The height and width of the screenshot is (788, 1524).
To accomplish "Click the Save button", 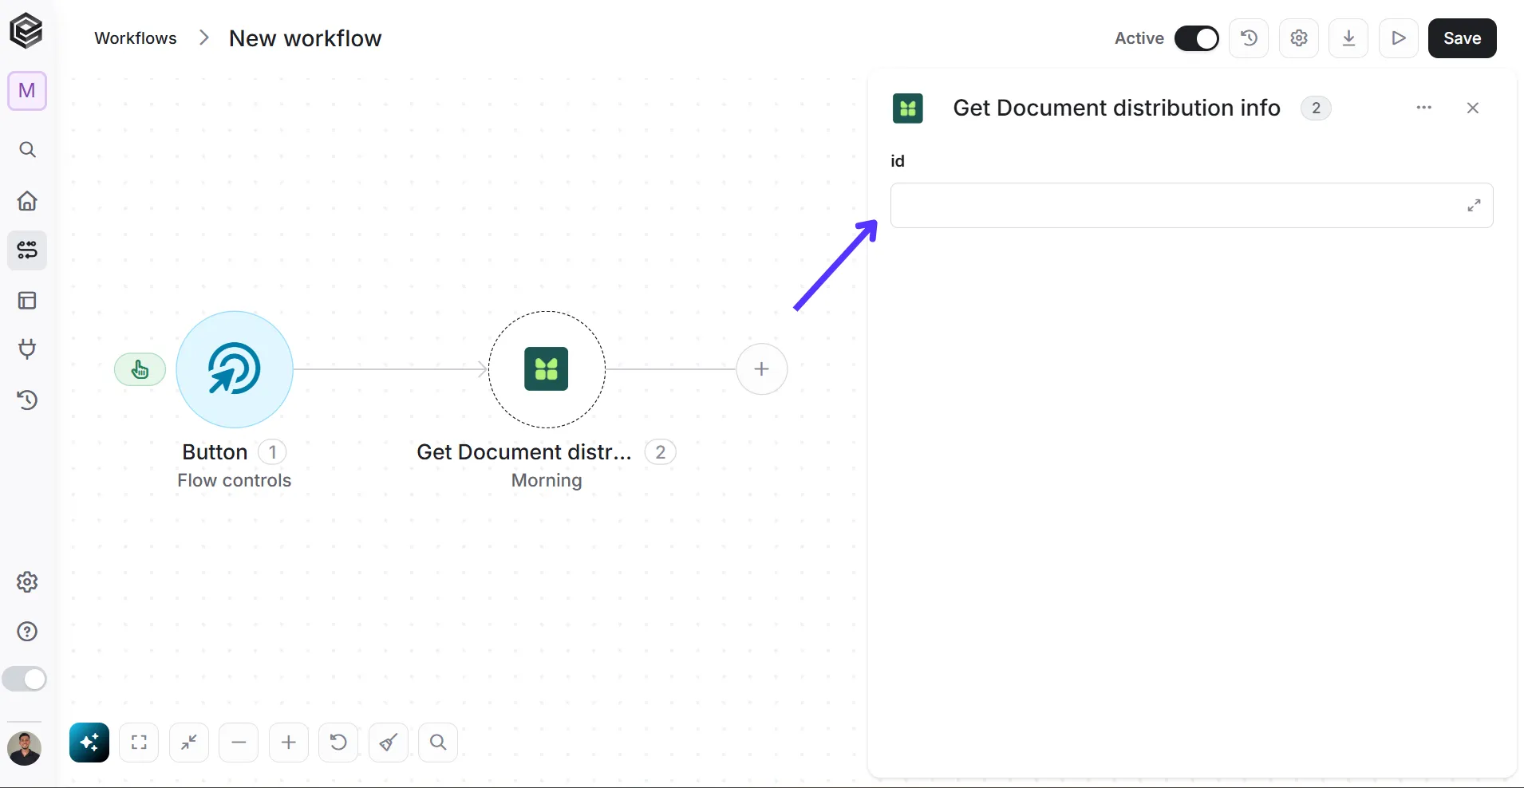I will pos(1463,38).
